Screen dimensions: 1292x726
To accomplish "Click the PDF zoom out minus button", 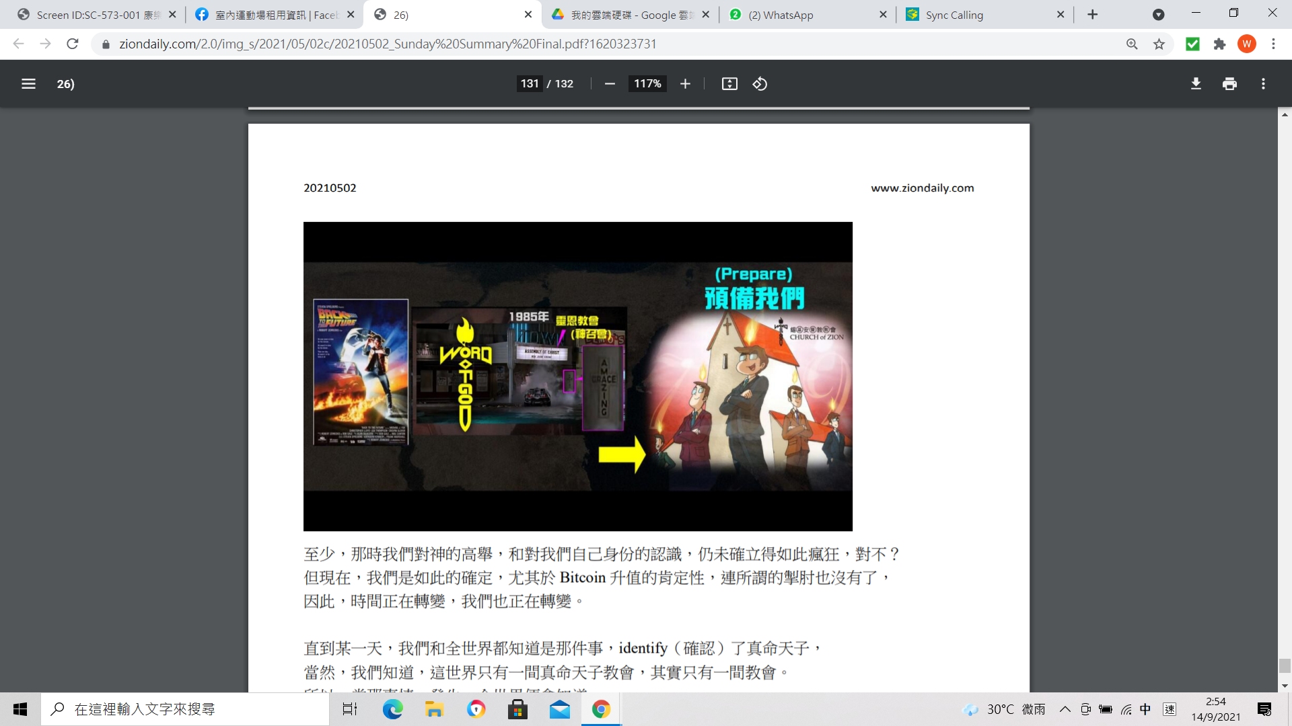I will click(x=610, y=84).
